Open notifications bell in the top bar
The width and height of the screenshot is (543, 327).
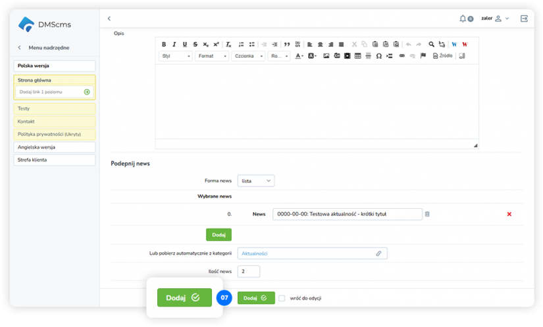click(x=463, y=18)
